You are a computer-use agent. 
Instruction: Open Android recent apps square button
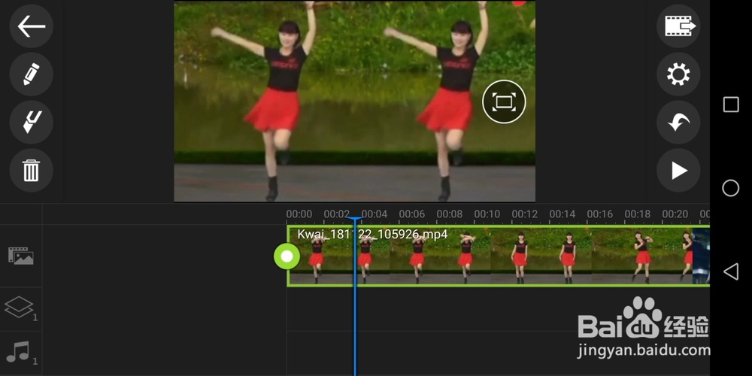coord(731,105)
